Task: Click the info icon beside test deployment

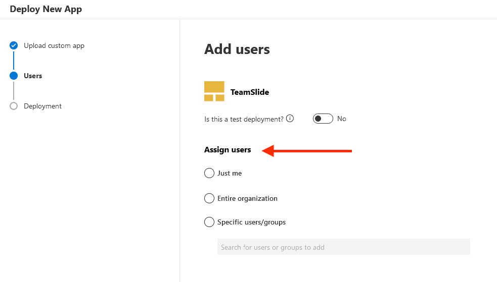Action: [290, 119]
